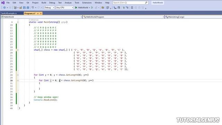Open the HelloWorld startup target dropdown arrow
The height and width of the screenshot is (125, 222).
[89, 8]
